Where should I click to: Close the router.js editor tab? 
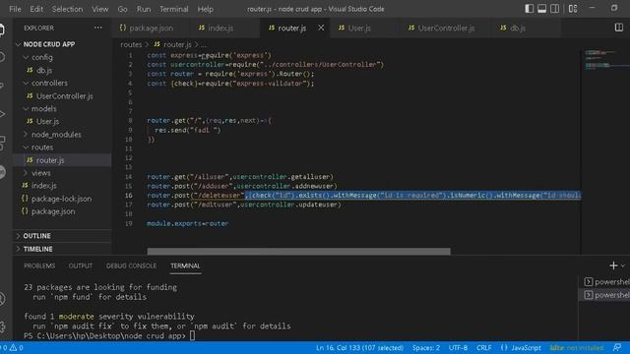point(321,28)
